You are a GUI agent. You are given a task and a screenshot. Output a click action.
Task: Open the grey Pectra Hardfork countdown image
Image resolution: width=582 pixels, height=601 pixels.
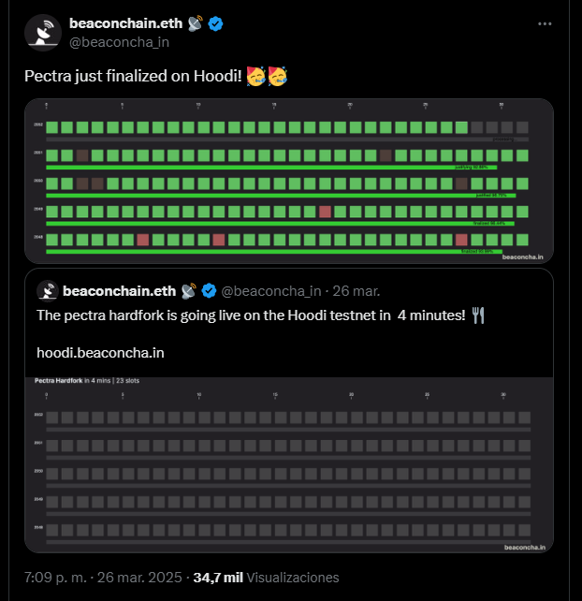pyautogui.click(x=289, y=464)
